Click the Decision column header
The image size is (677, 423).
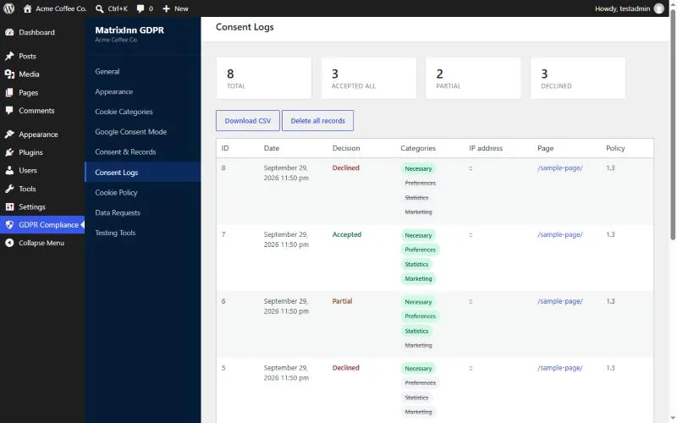(x=346, y=148)
